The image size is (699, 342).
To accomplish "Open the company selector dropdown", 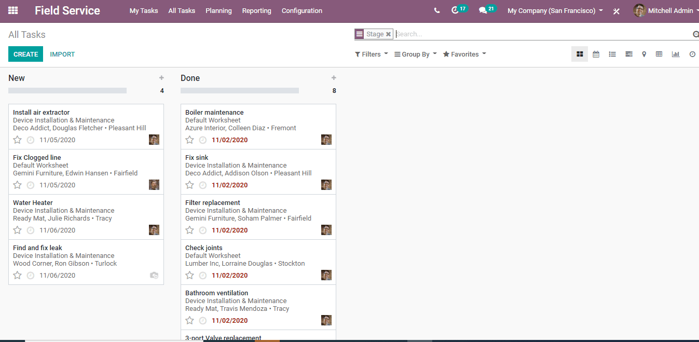I will pos(555,10).
